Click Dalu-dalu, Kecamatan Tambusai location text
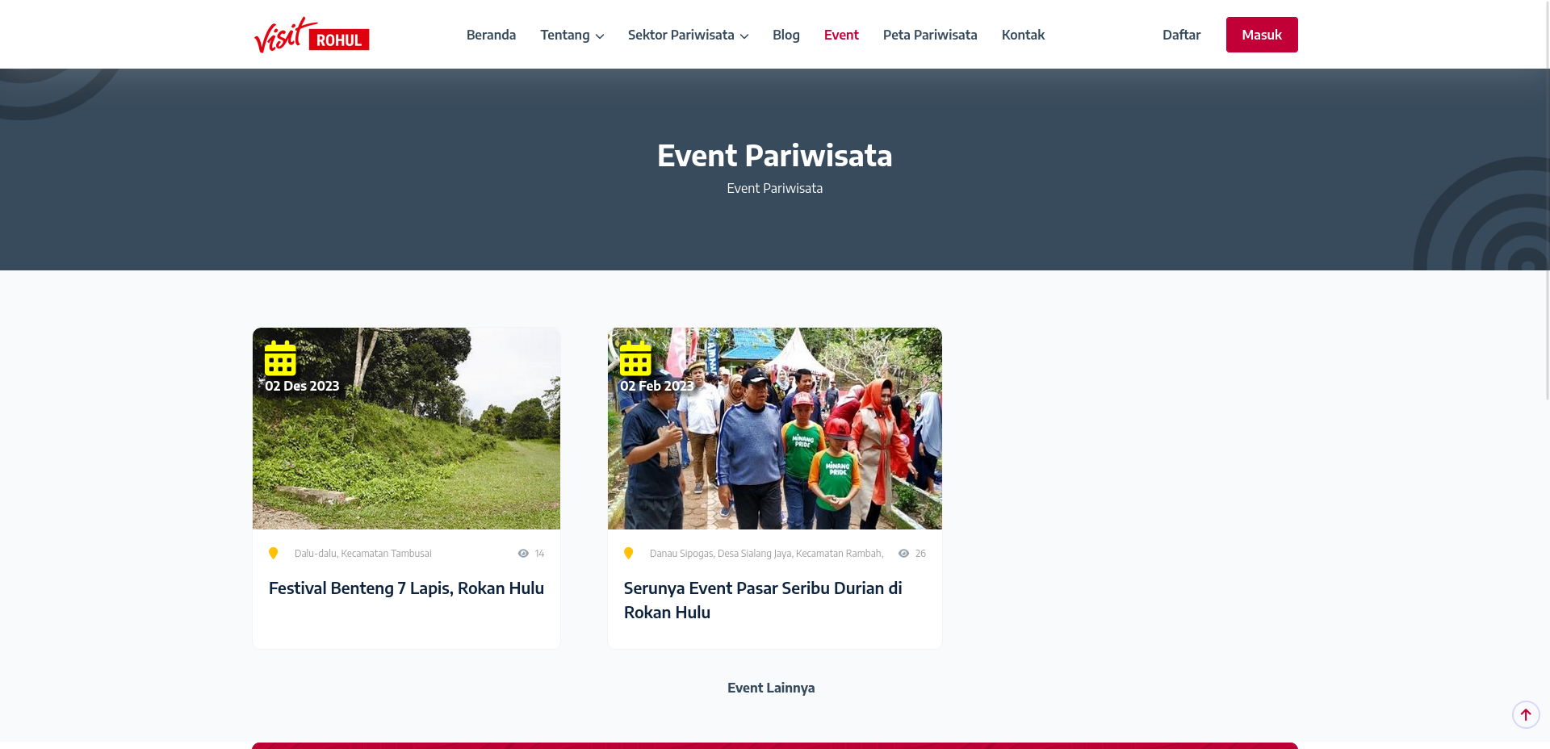 pyautogui.click(x=363, y=554)
